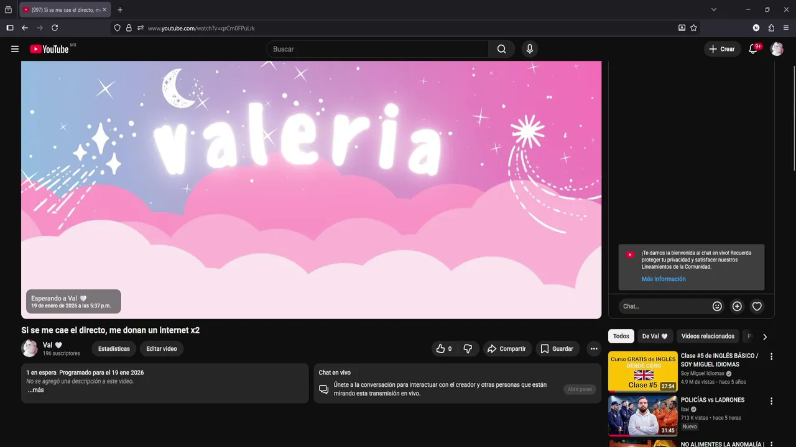Viewport: 796px width, 447px height.
Task: Open list all tabs dropdown arrow
Action: 714,10
